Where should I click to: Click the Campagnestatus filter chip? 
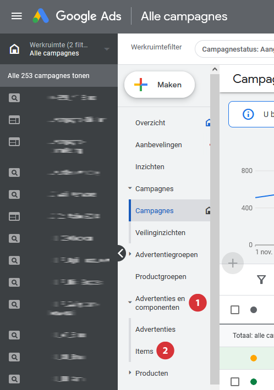point(235,49)
